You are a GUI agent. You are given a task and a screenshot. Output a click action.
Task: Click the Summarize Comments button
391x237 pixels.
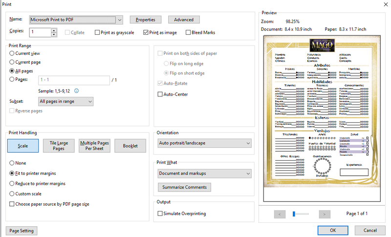click(x=184, y=187)
